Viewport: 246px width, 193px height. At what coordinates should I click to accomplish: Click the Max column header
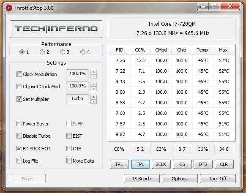pyautogui.click(x=223, y=50)
